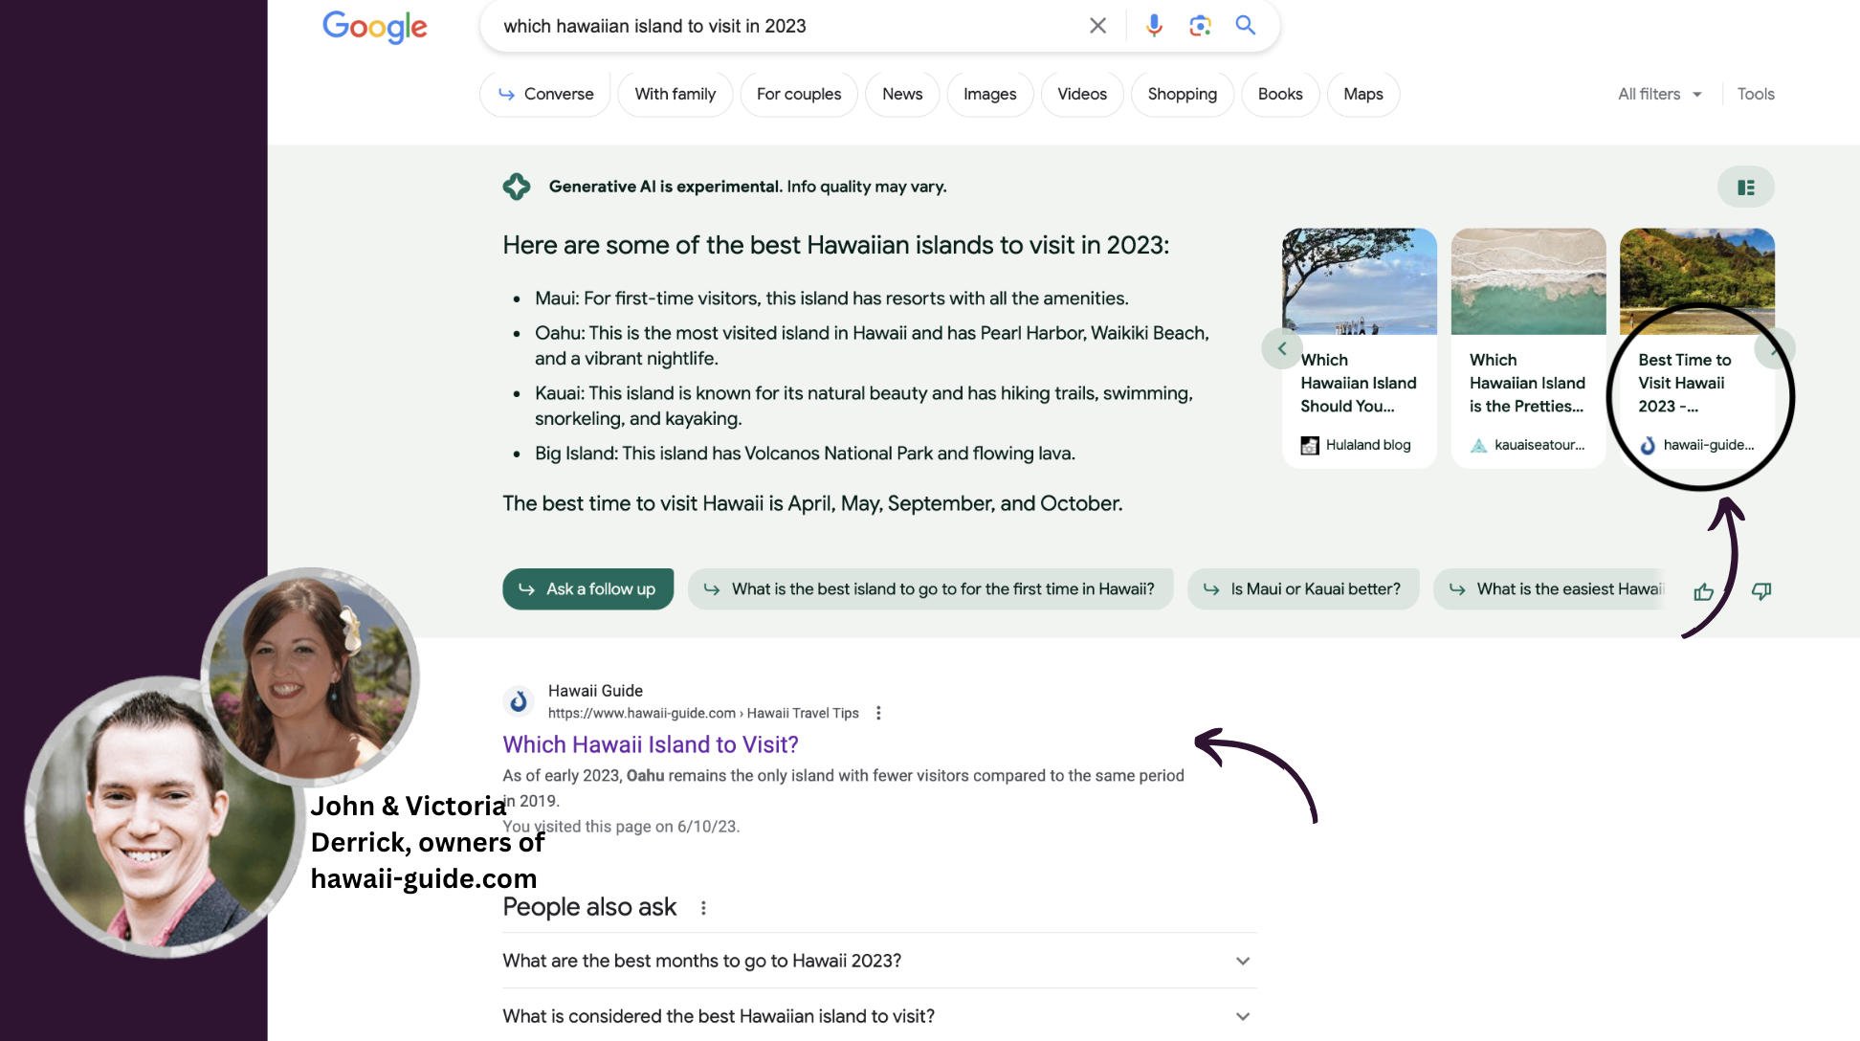Viewport: 1860px width, 1041px height.
Task: Click the blue search magnifier icon
Action: (1245, 26)
